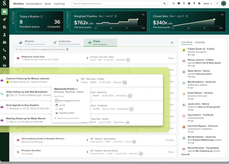Screen dimensions: 229x164
Task: Click the rocket Cadences icon in sidebar
Action: point(4,20)
